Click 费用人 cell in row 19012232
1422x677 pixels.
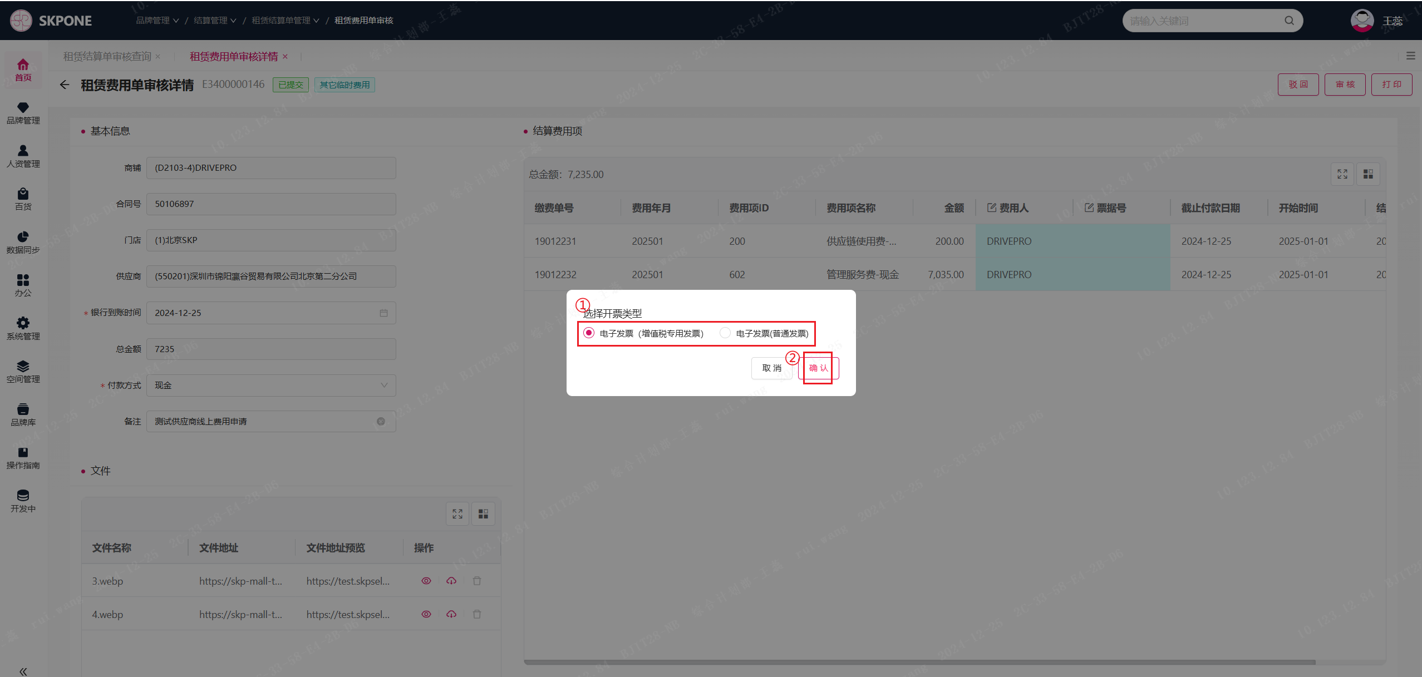click(x=1024, y=274)
